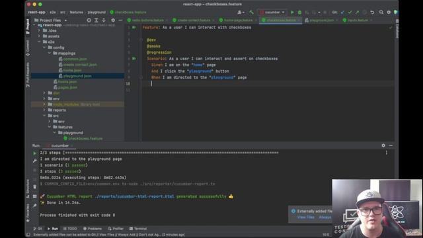
Task: Toggle the Pull Requests side tab
Action: (x=28, y=75)
